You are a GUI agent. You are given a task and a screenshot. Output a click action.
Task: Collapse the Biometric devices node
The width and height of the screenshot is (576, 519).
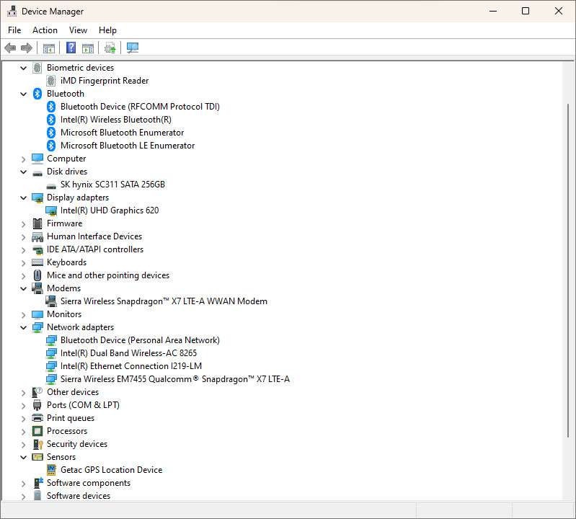coord(24,68)
